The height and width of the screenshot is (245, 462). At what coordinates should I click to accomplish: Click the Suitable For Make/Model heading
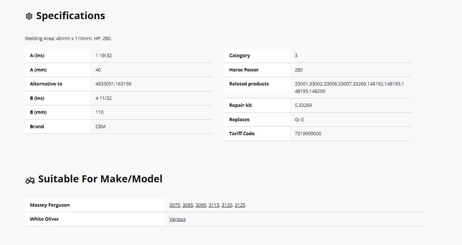click(100, 179)
